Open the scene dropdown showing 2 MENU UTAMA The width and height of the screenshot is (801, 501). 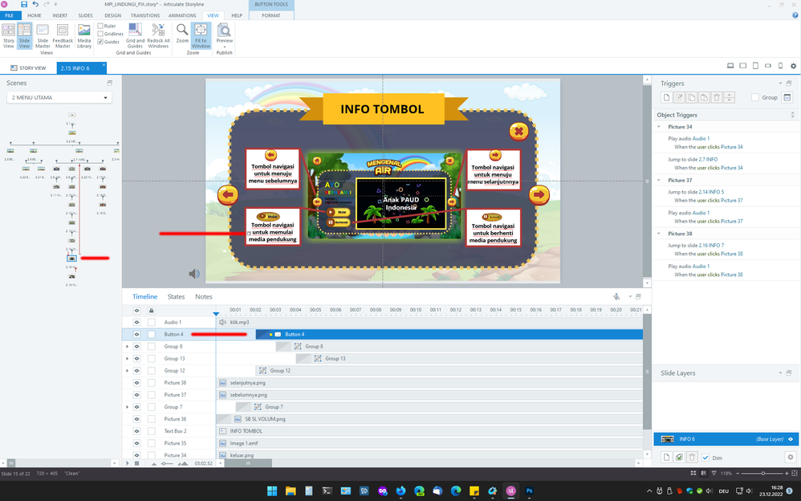[59, 97]
